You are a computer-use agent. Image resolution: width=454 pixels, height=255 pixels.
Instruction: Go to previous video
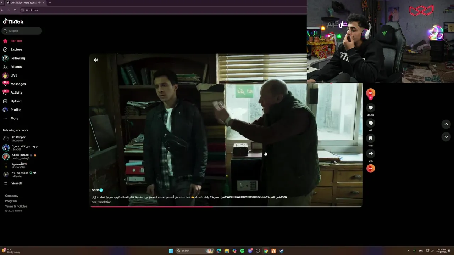click(x=446, y=124)
